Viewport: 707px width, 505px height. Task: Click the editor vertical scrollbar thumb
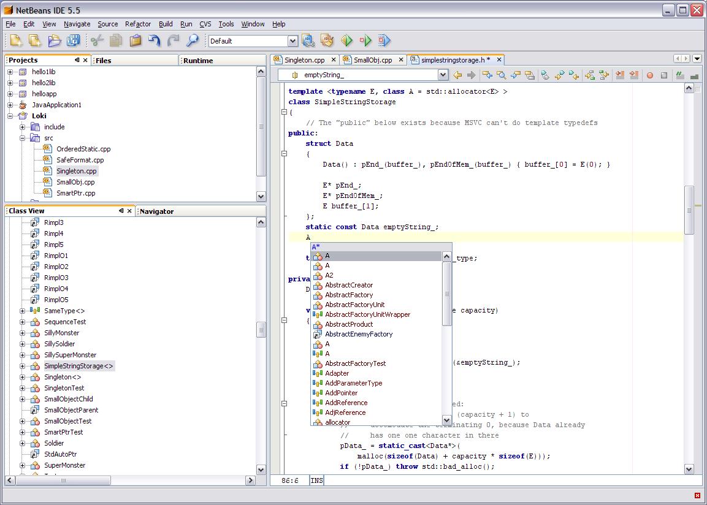[689, 210]
